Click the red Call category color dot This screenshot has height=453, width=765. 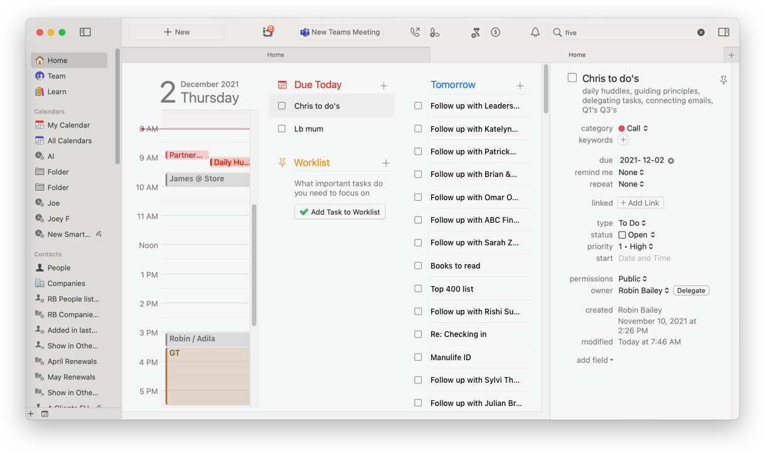tap(622, 129)
